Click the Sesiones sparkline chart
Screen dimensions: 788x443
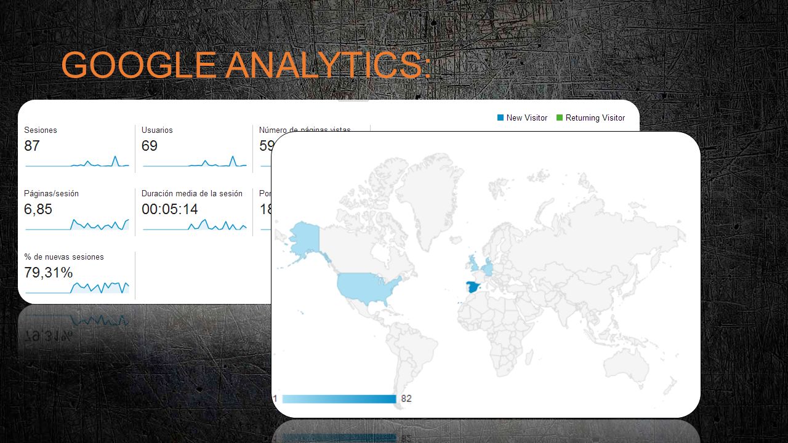(x=77, y=162)
